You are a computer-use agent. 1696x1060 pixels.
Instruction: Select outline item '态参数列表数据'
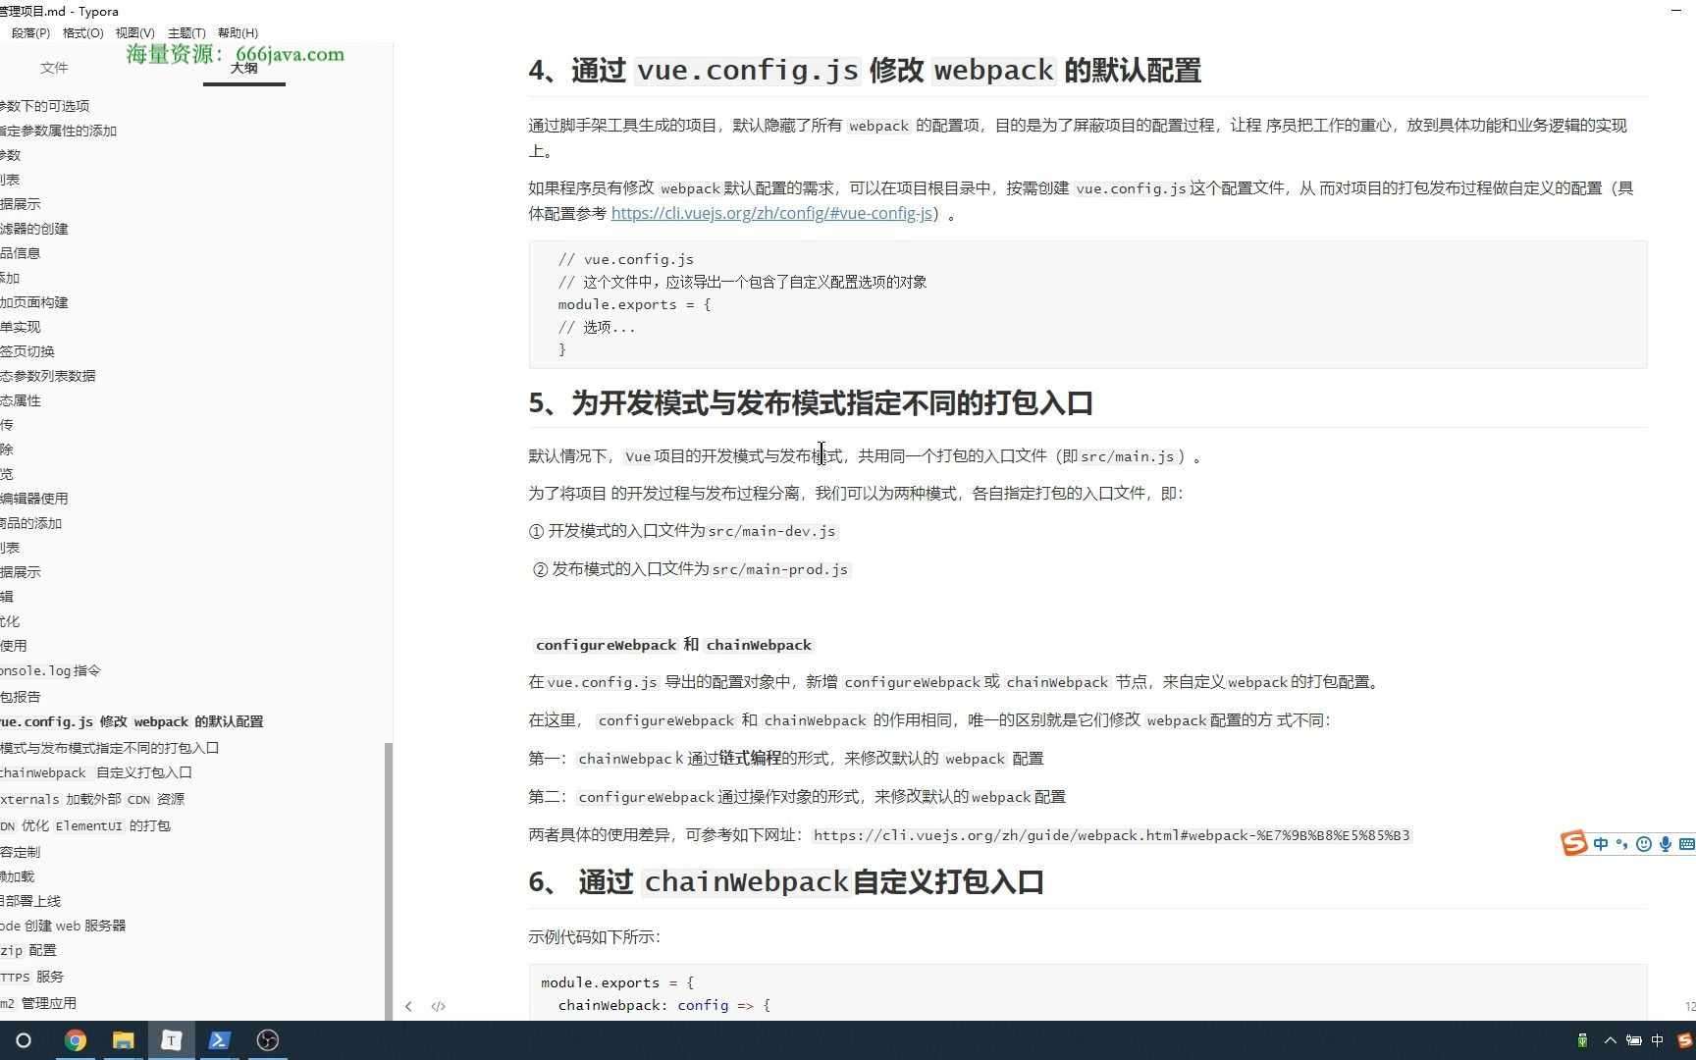pos(48,376)
